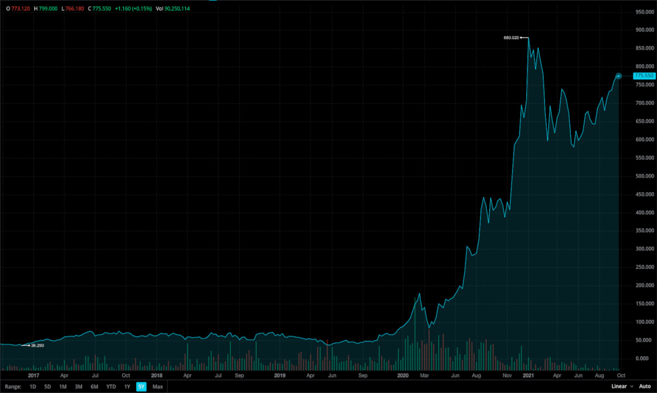Switch chart range to 1M
The height and width of the screenshot is (393, 657).
pos(63,387)
